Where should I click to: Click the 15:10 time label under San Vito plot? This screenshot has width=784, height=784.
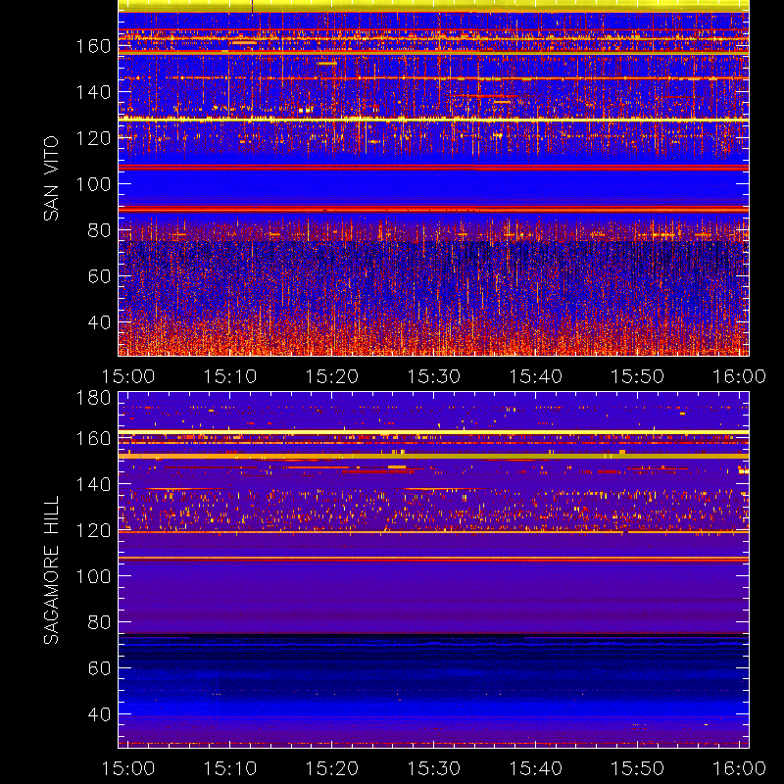230,376
